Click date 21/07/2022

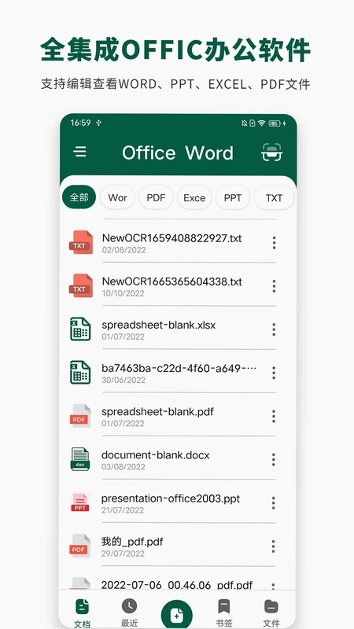click(123, 509)
